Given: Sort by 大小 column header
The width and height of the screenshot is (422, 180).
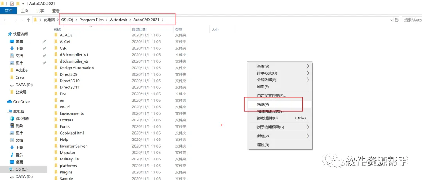Looking at the screenshot, I should pyautogui.click(x=215, y=29).
